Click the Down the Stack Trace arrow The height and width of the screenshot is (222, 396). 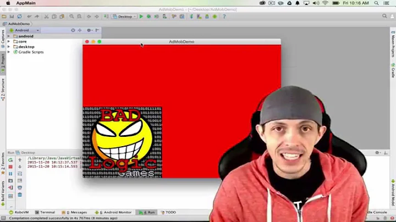[x=20, y=166]
